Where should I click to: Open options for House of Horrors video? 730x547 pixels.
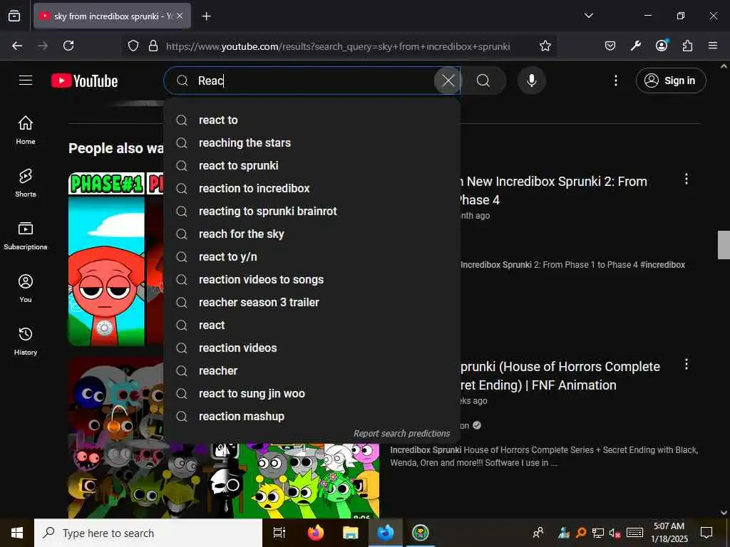click(687, 364)
